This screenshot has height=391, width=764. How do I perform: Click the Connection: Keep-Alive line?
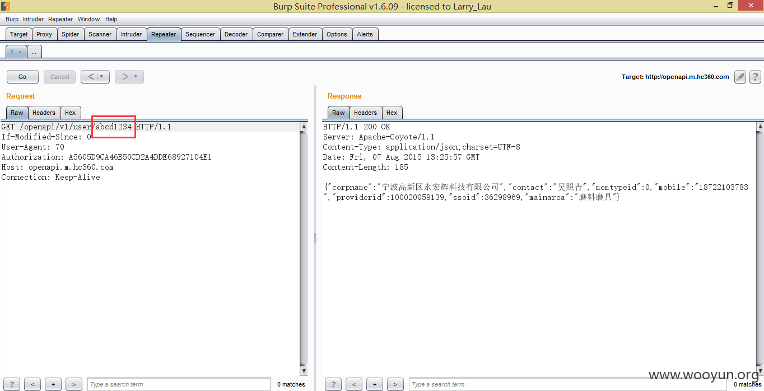(50, 178)
